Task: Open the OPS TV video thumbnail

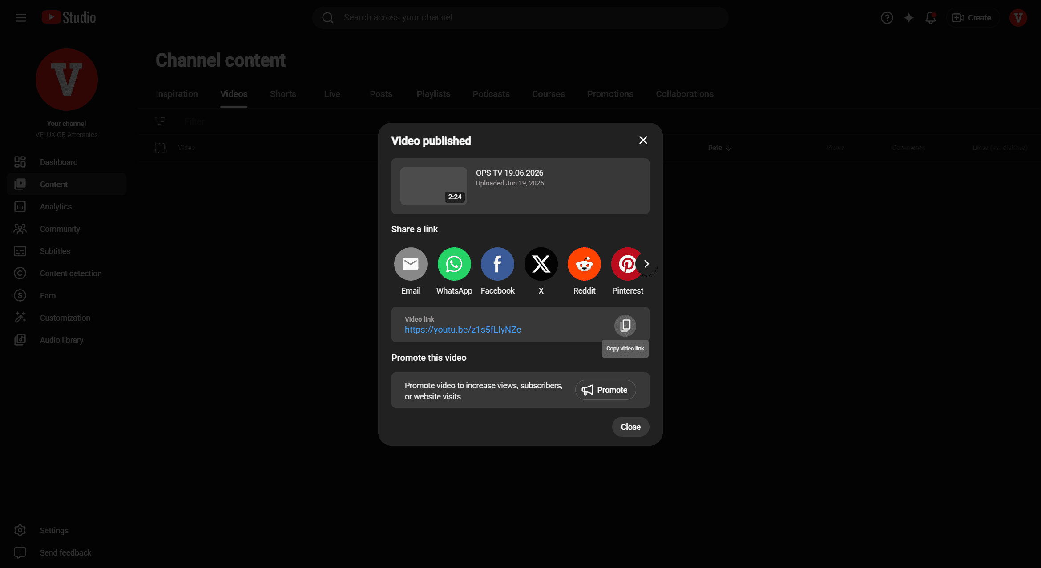Action: point(433,186)
